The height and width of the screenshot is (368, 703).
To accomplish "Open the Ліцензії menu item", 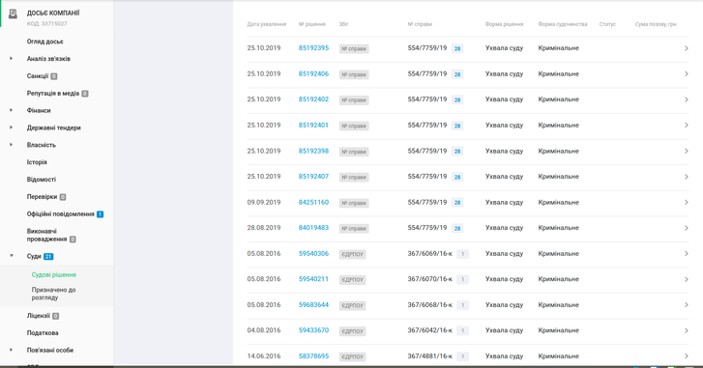I will 39,316.
